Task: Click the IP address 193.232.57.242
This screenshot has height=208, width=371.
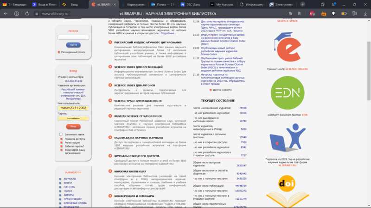Action: (x=73, y=81)
